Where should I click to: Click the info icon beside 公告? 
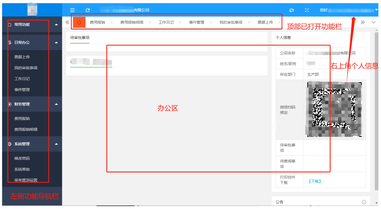pyautogui.click(x=363, y=202)
